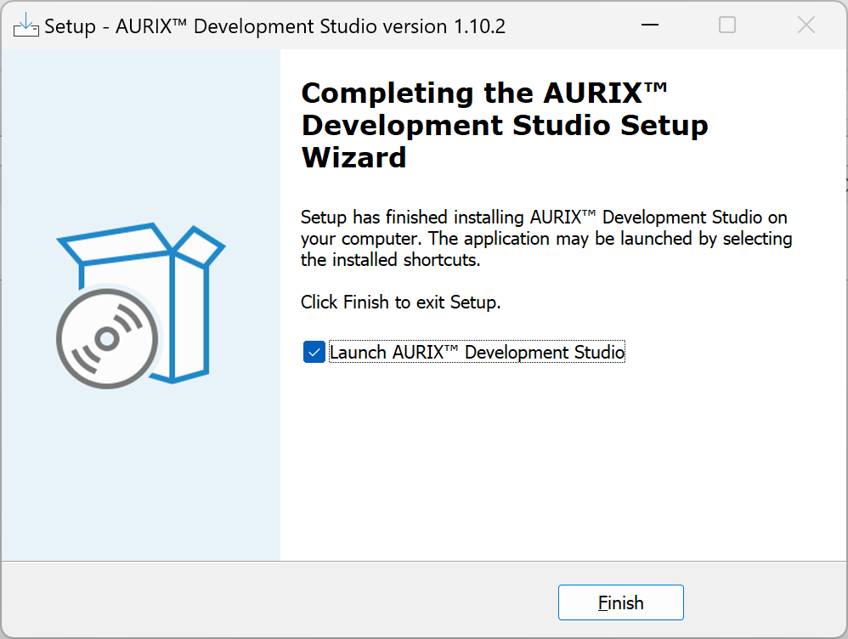The width and height of the screenshot is (848, 639).
Task: Click the 'Click Finish to exit Setup.' text
Action: (x=401, y=302)
